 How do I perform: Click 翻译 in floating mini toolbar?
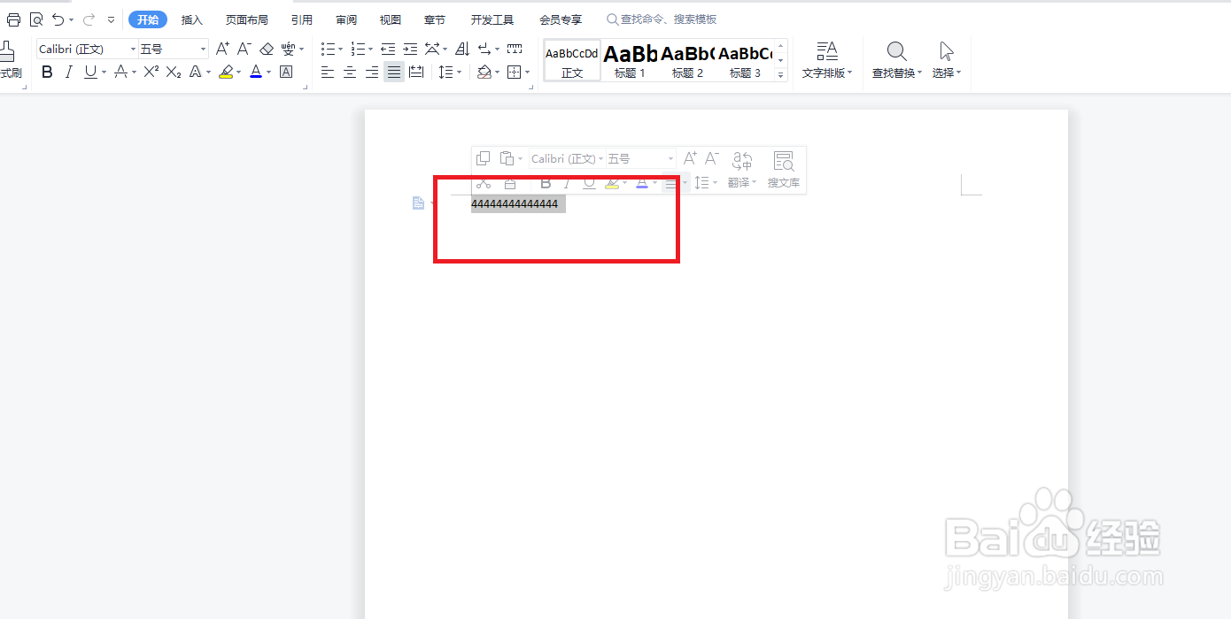pyautogui.click(x=741, y=171)
